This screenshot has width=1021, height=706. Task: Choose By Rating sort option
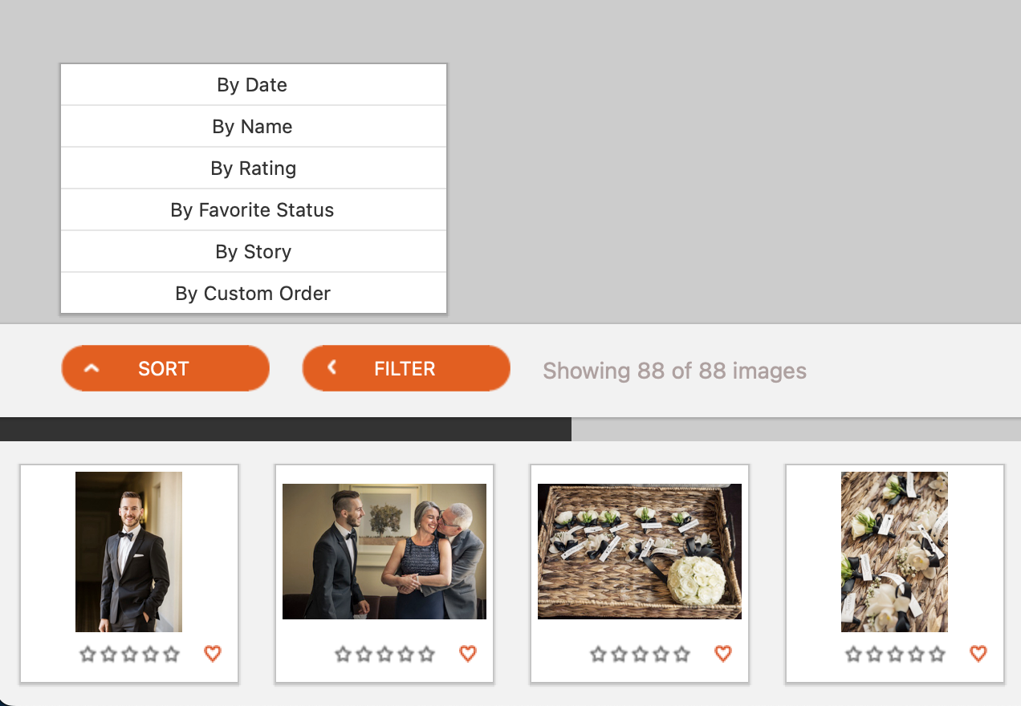coord(254,168)
